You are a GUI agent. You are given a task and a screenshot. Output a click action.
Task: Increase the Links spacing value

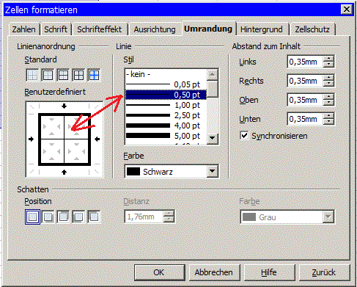[x=328, y=59]
